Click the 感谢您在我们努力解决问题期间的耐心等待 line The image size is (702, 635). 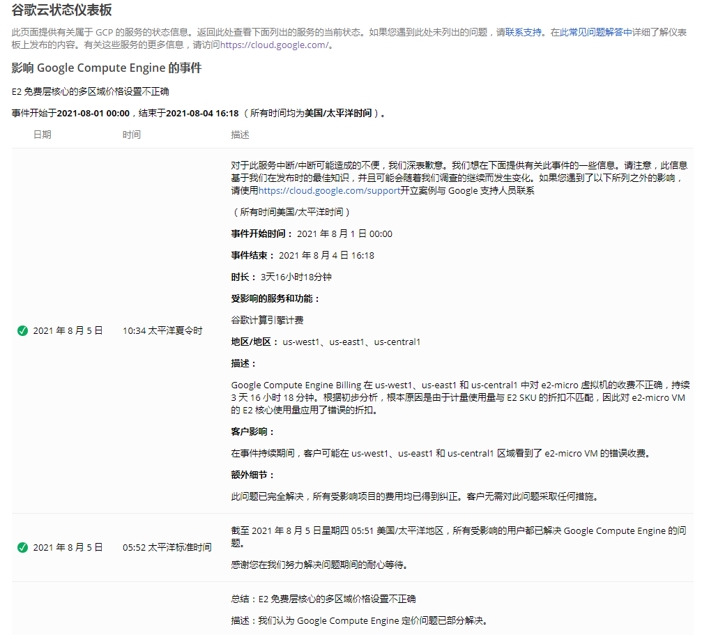point(320,565)
